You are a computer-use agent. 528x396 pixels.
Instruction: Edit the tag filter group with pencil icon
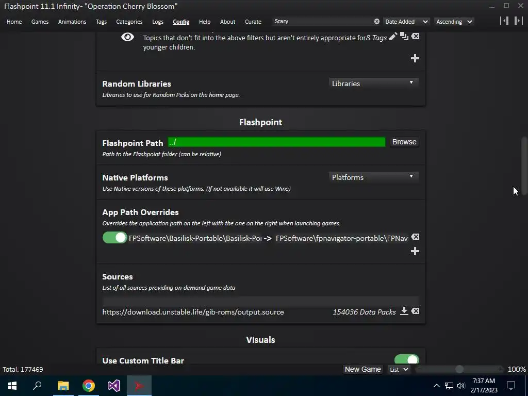393,37
